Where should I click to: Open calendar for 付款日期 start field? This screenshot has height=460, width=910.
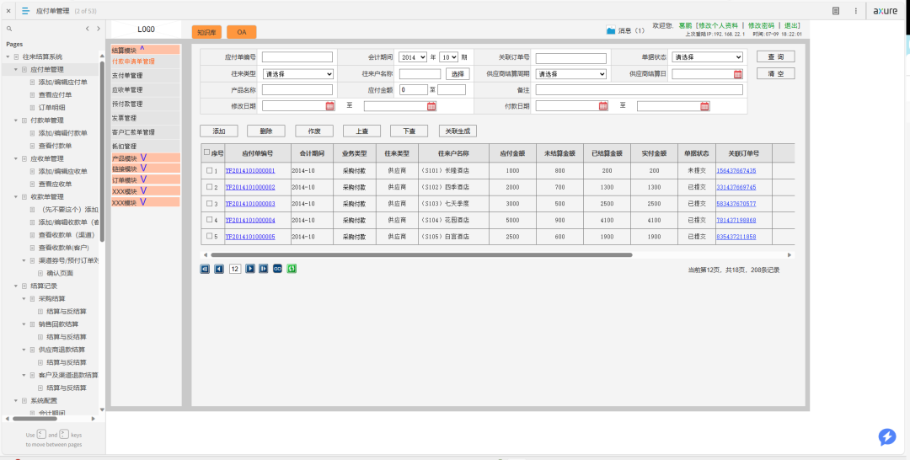click(603, 105)
